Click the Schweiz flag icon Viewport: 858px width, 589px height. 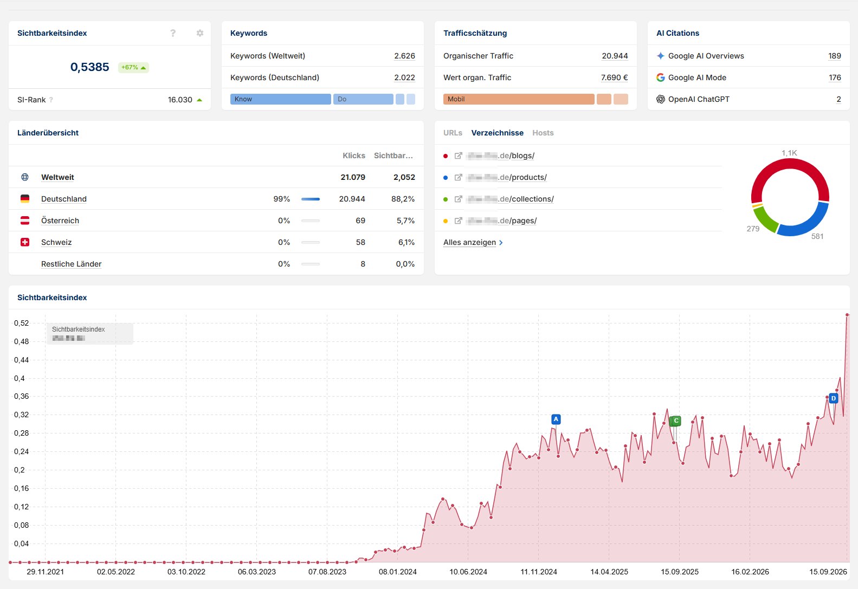25,242
